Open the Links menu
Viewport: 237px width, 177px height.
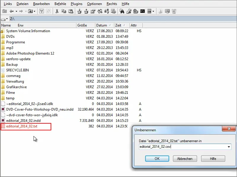[x=8, y=4]
